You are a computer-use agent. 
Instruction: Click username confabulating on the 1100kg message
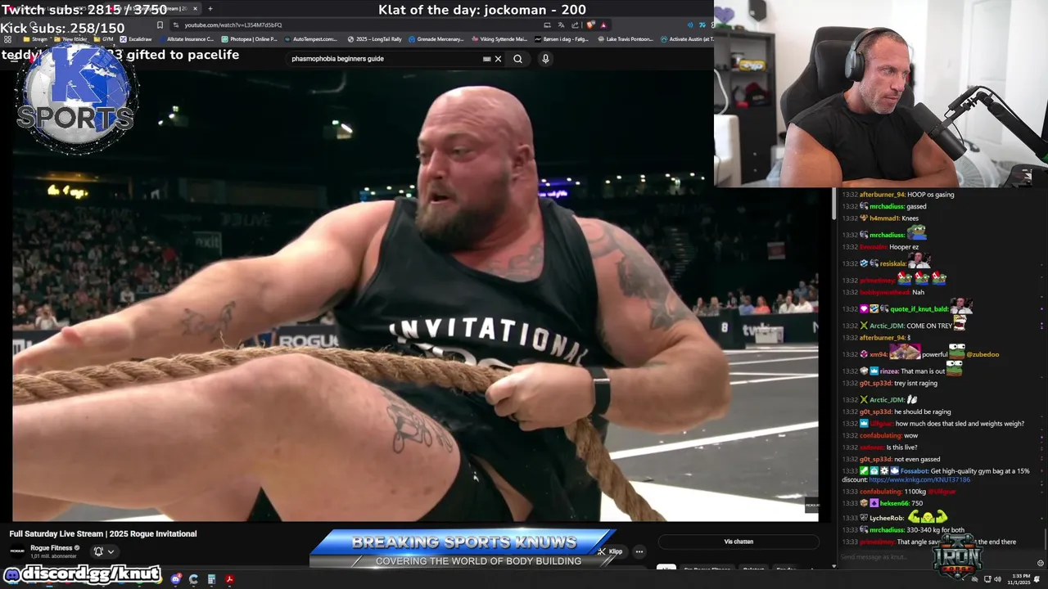tap(880, 492)
